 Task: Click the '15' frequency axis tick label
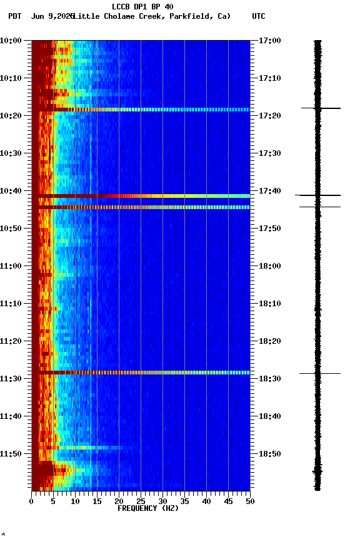click(x=97, y=502)
